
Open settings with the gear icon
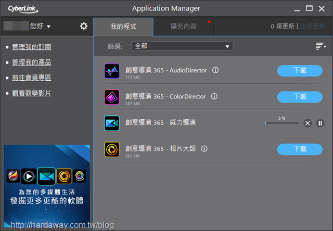coord(84,26)
